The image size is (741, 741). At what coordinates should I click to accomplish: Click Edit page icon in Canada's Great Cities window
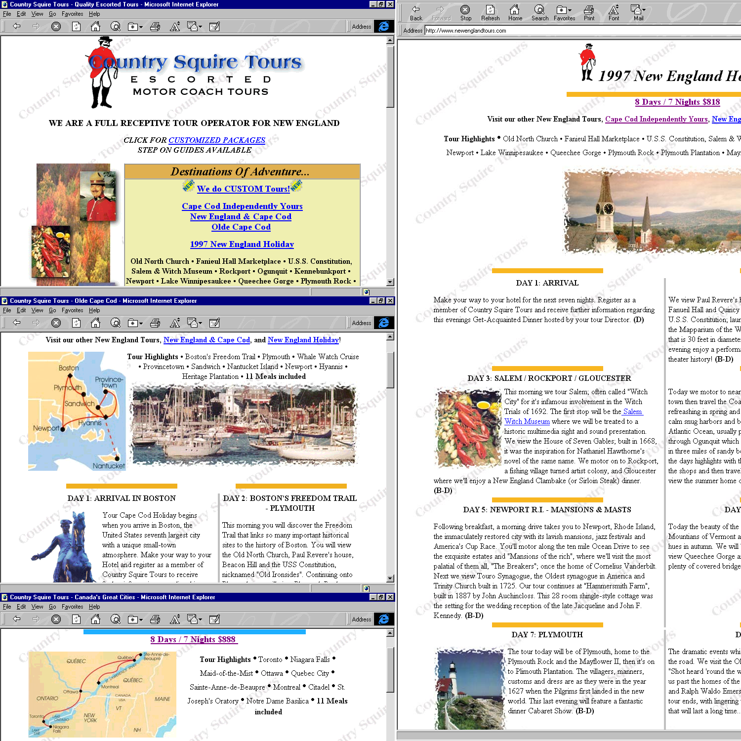(x=214, y=619)
